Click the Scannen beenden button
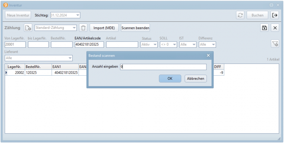 coord(135,28)
